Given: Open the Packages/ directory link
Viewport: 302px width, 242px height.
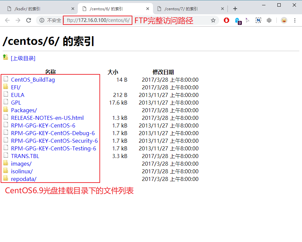Looking at the screenshot, I should pyautogui.click(x=24, y=110).
